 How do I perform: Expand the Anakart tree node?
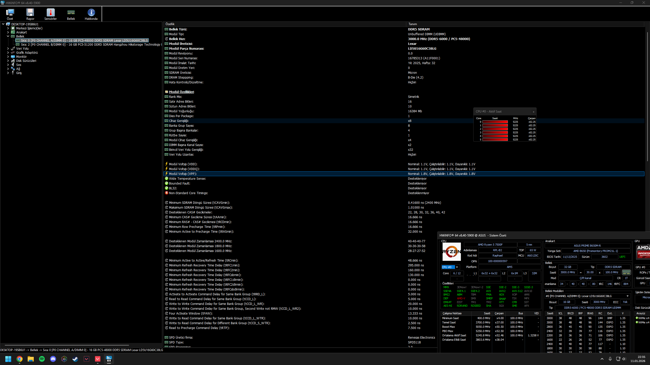8,32
